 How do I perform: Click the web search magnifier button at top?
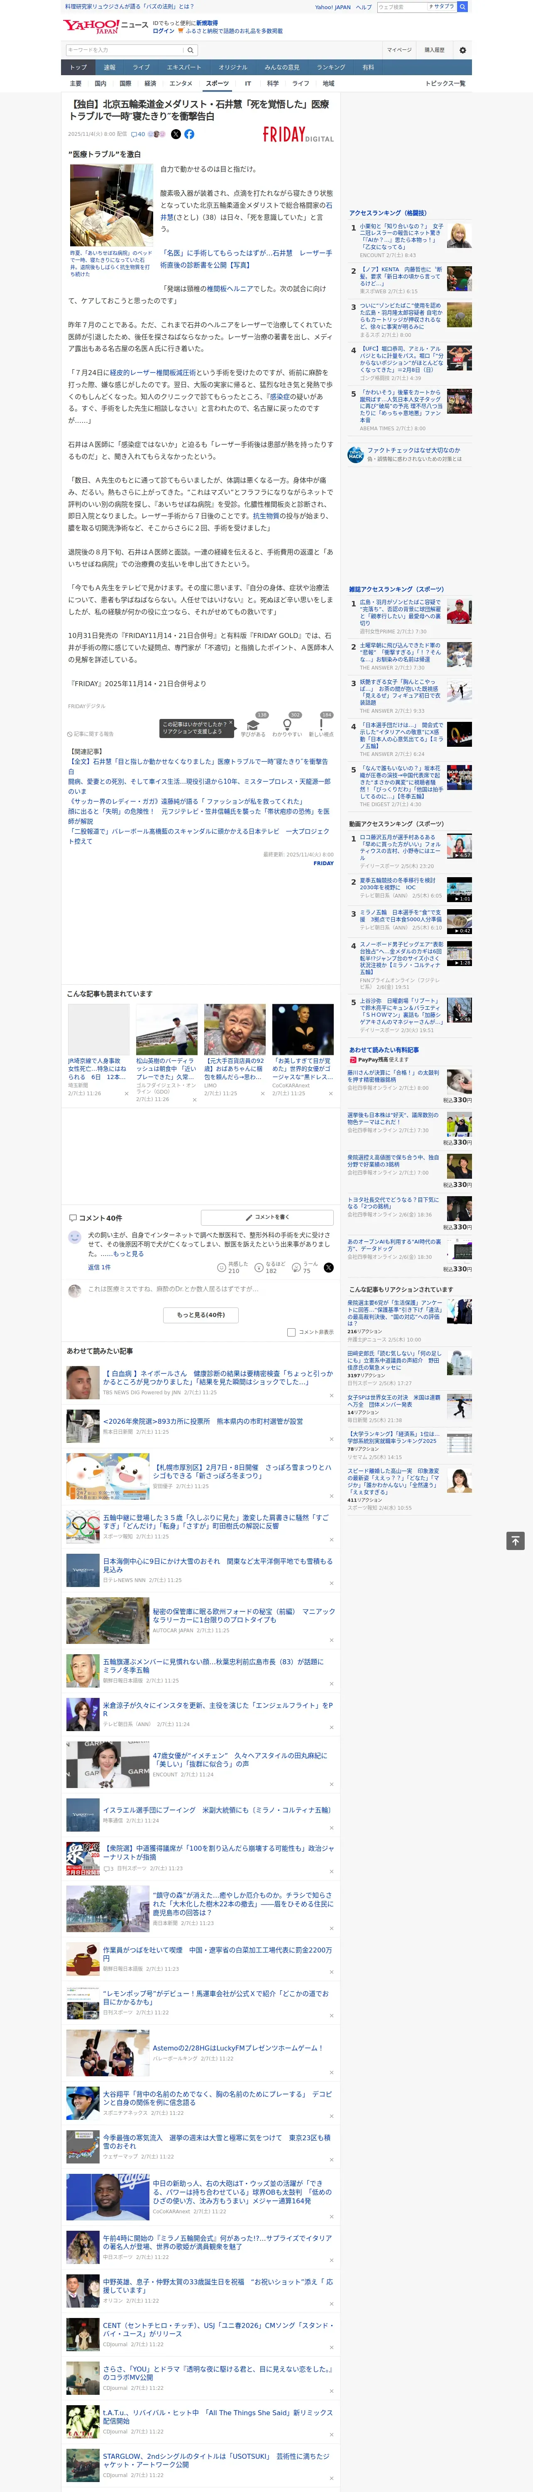[462, 7]
